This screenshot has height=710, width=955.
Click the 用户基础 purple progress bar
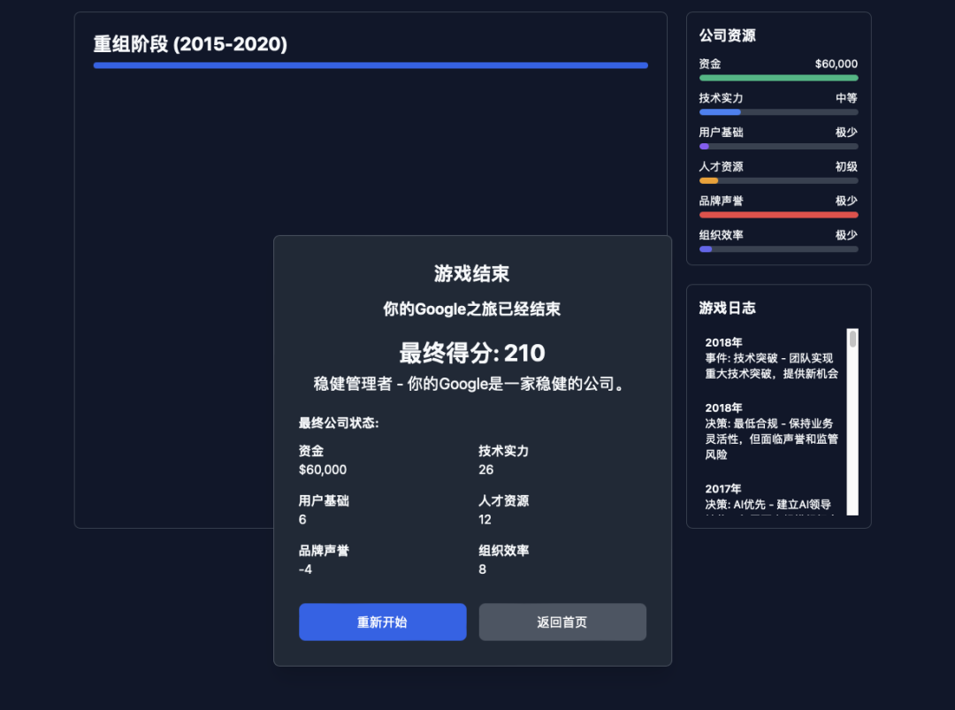tap(778, 146)
